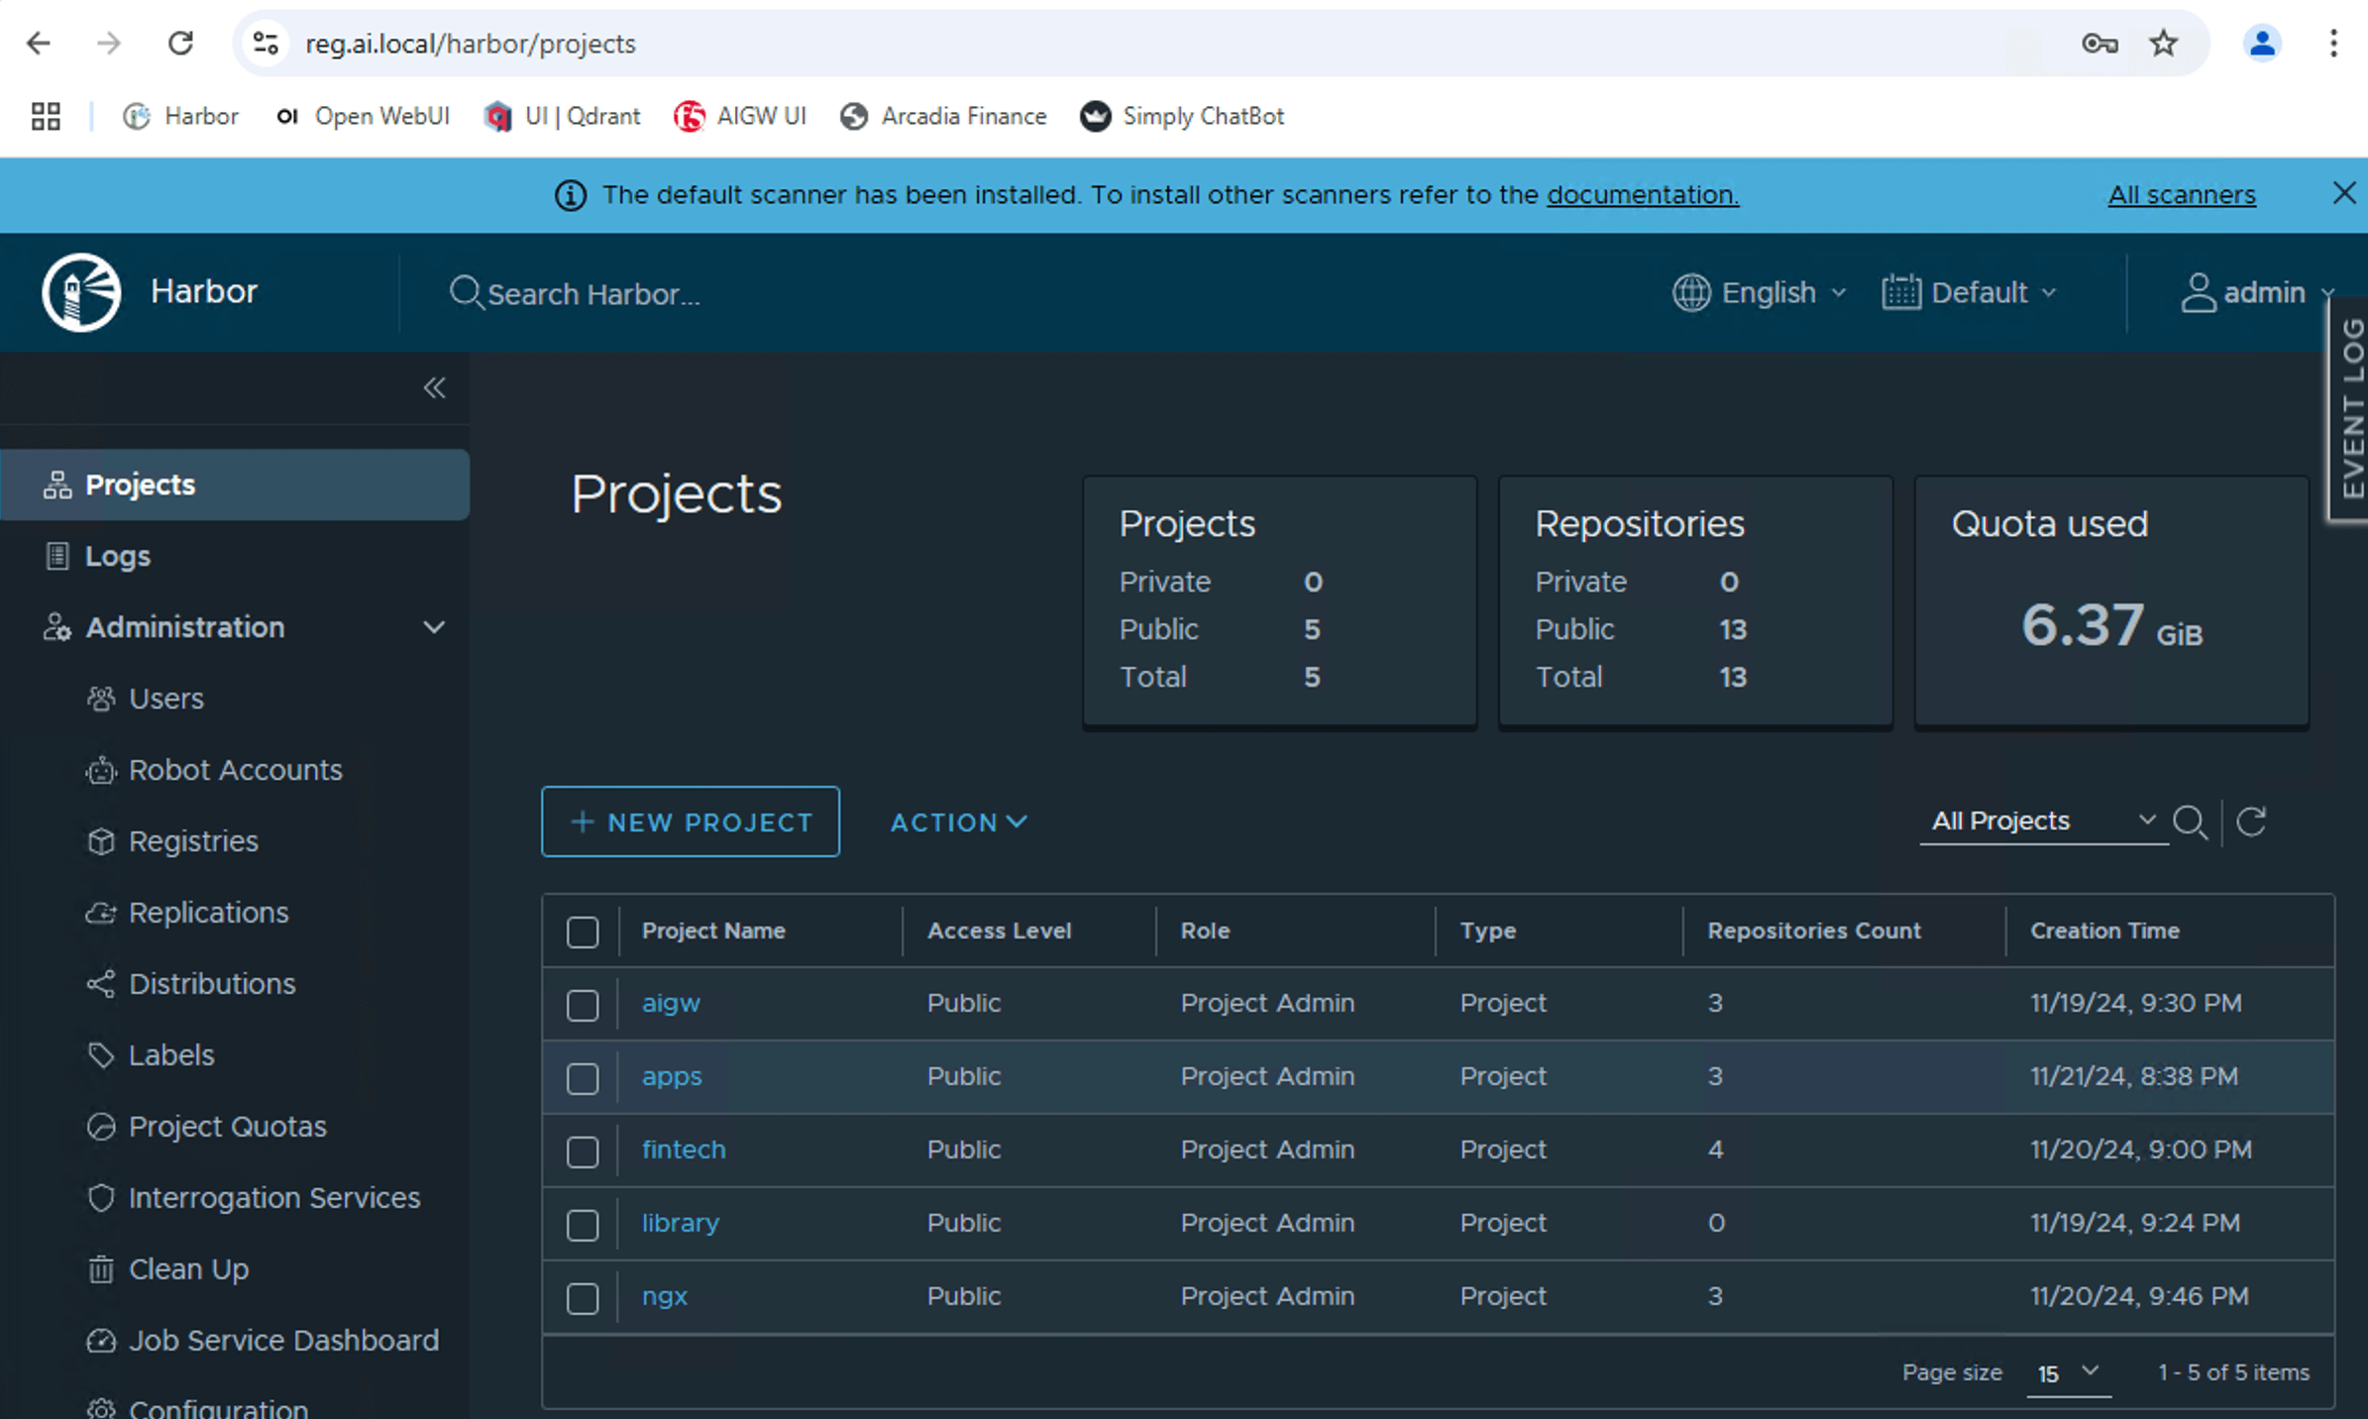Screen dimensions: 2368x1419
Task: Click the info icon in the scanner banner
Action: tap(570, 195)
